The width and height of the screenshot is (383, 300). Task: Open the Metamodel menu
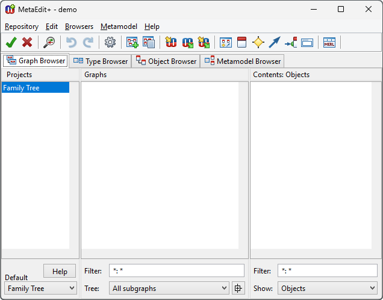click(119, 27)
